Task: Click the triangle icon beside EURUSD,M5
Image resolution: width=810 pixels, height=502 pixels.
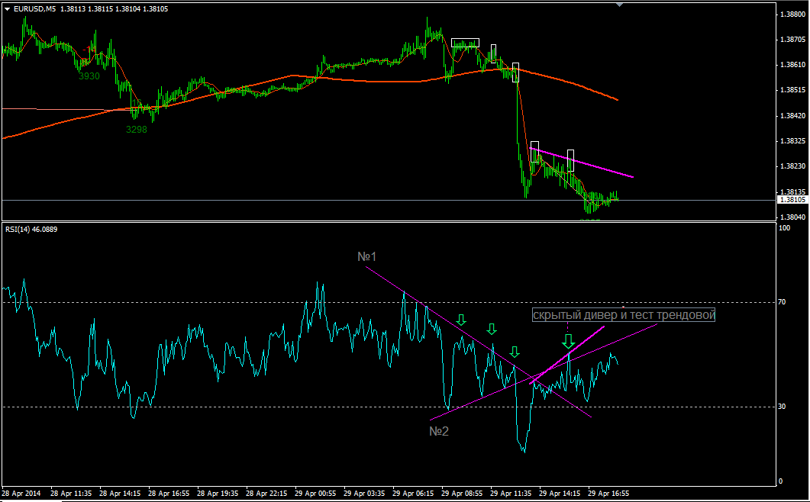Action: click(7, 9)
